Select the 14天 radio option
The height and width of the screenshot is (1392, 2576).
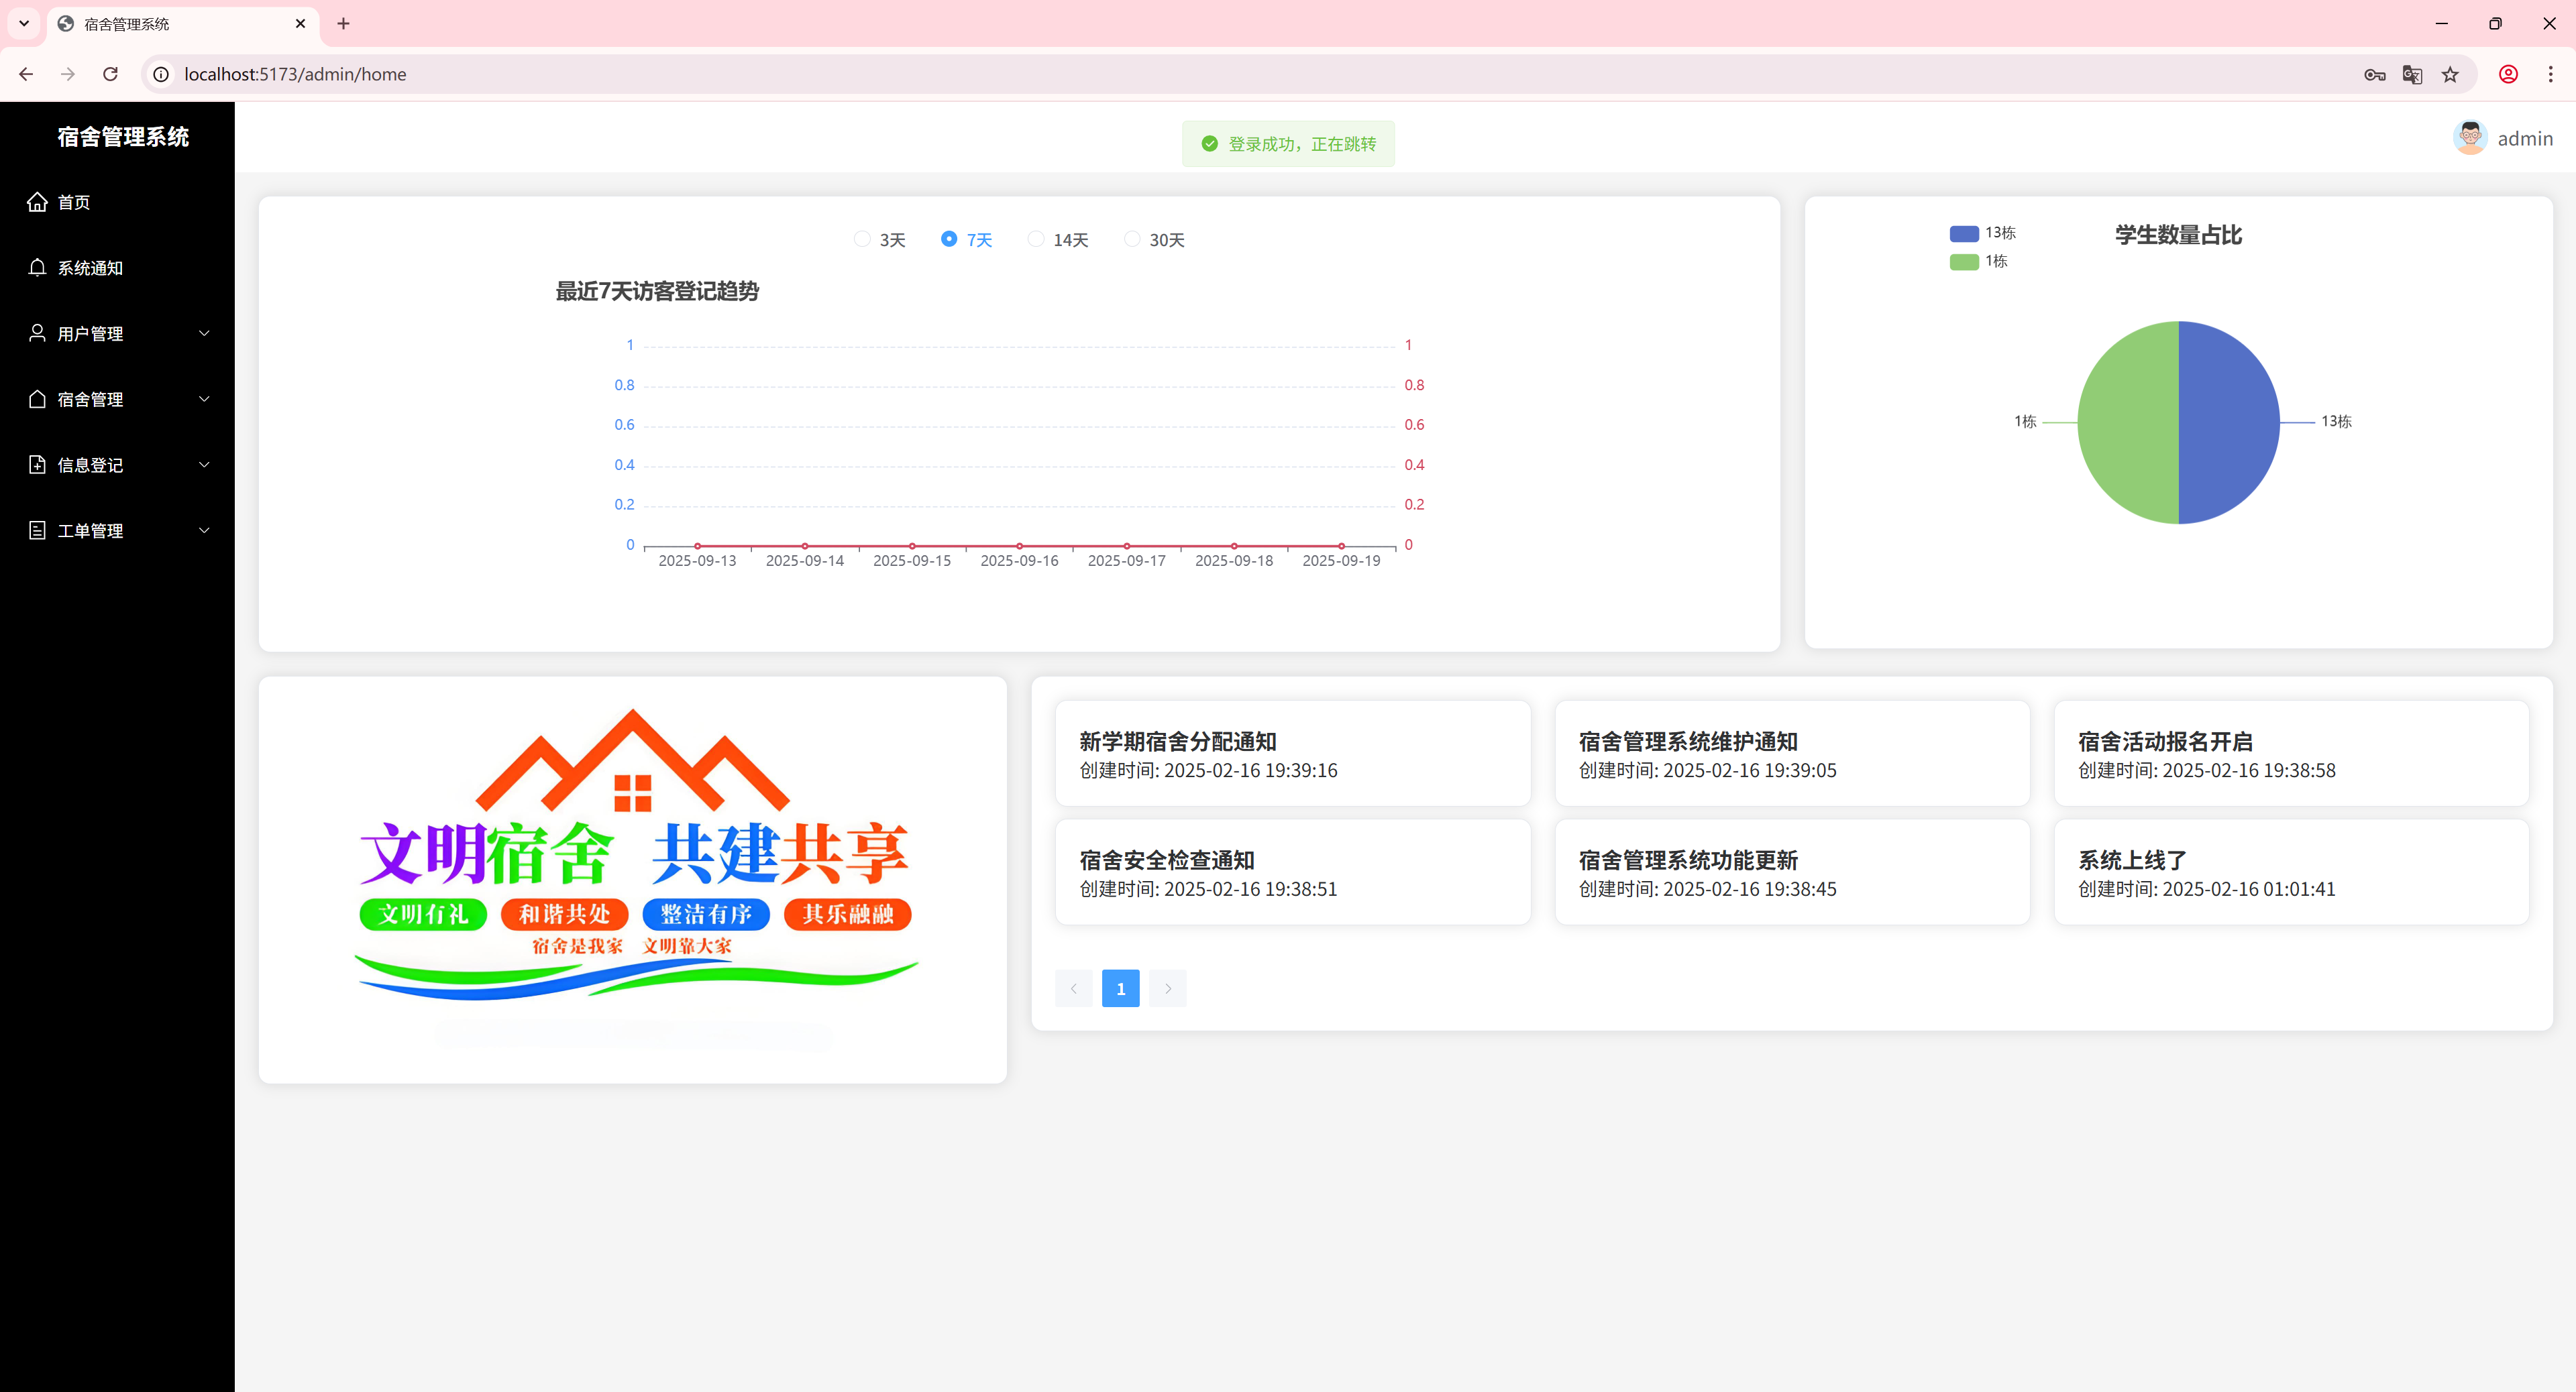tap(1036, 239)
